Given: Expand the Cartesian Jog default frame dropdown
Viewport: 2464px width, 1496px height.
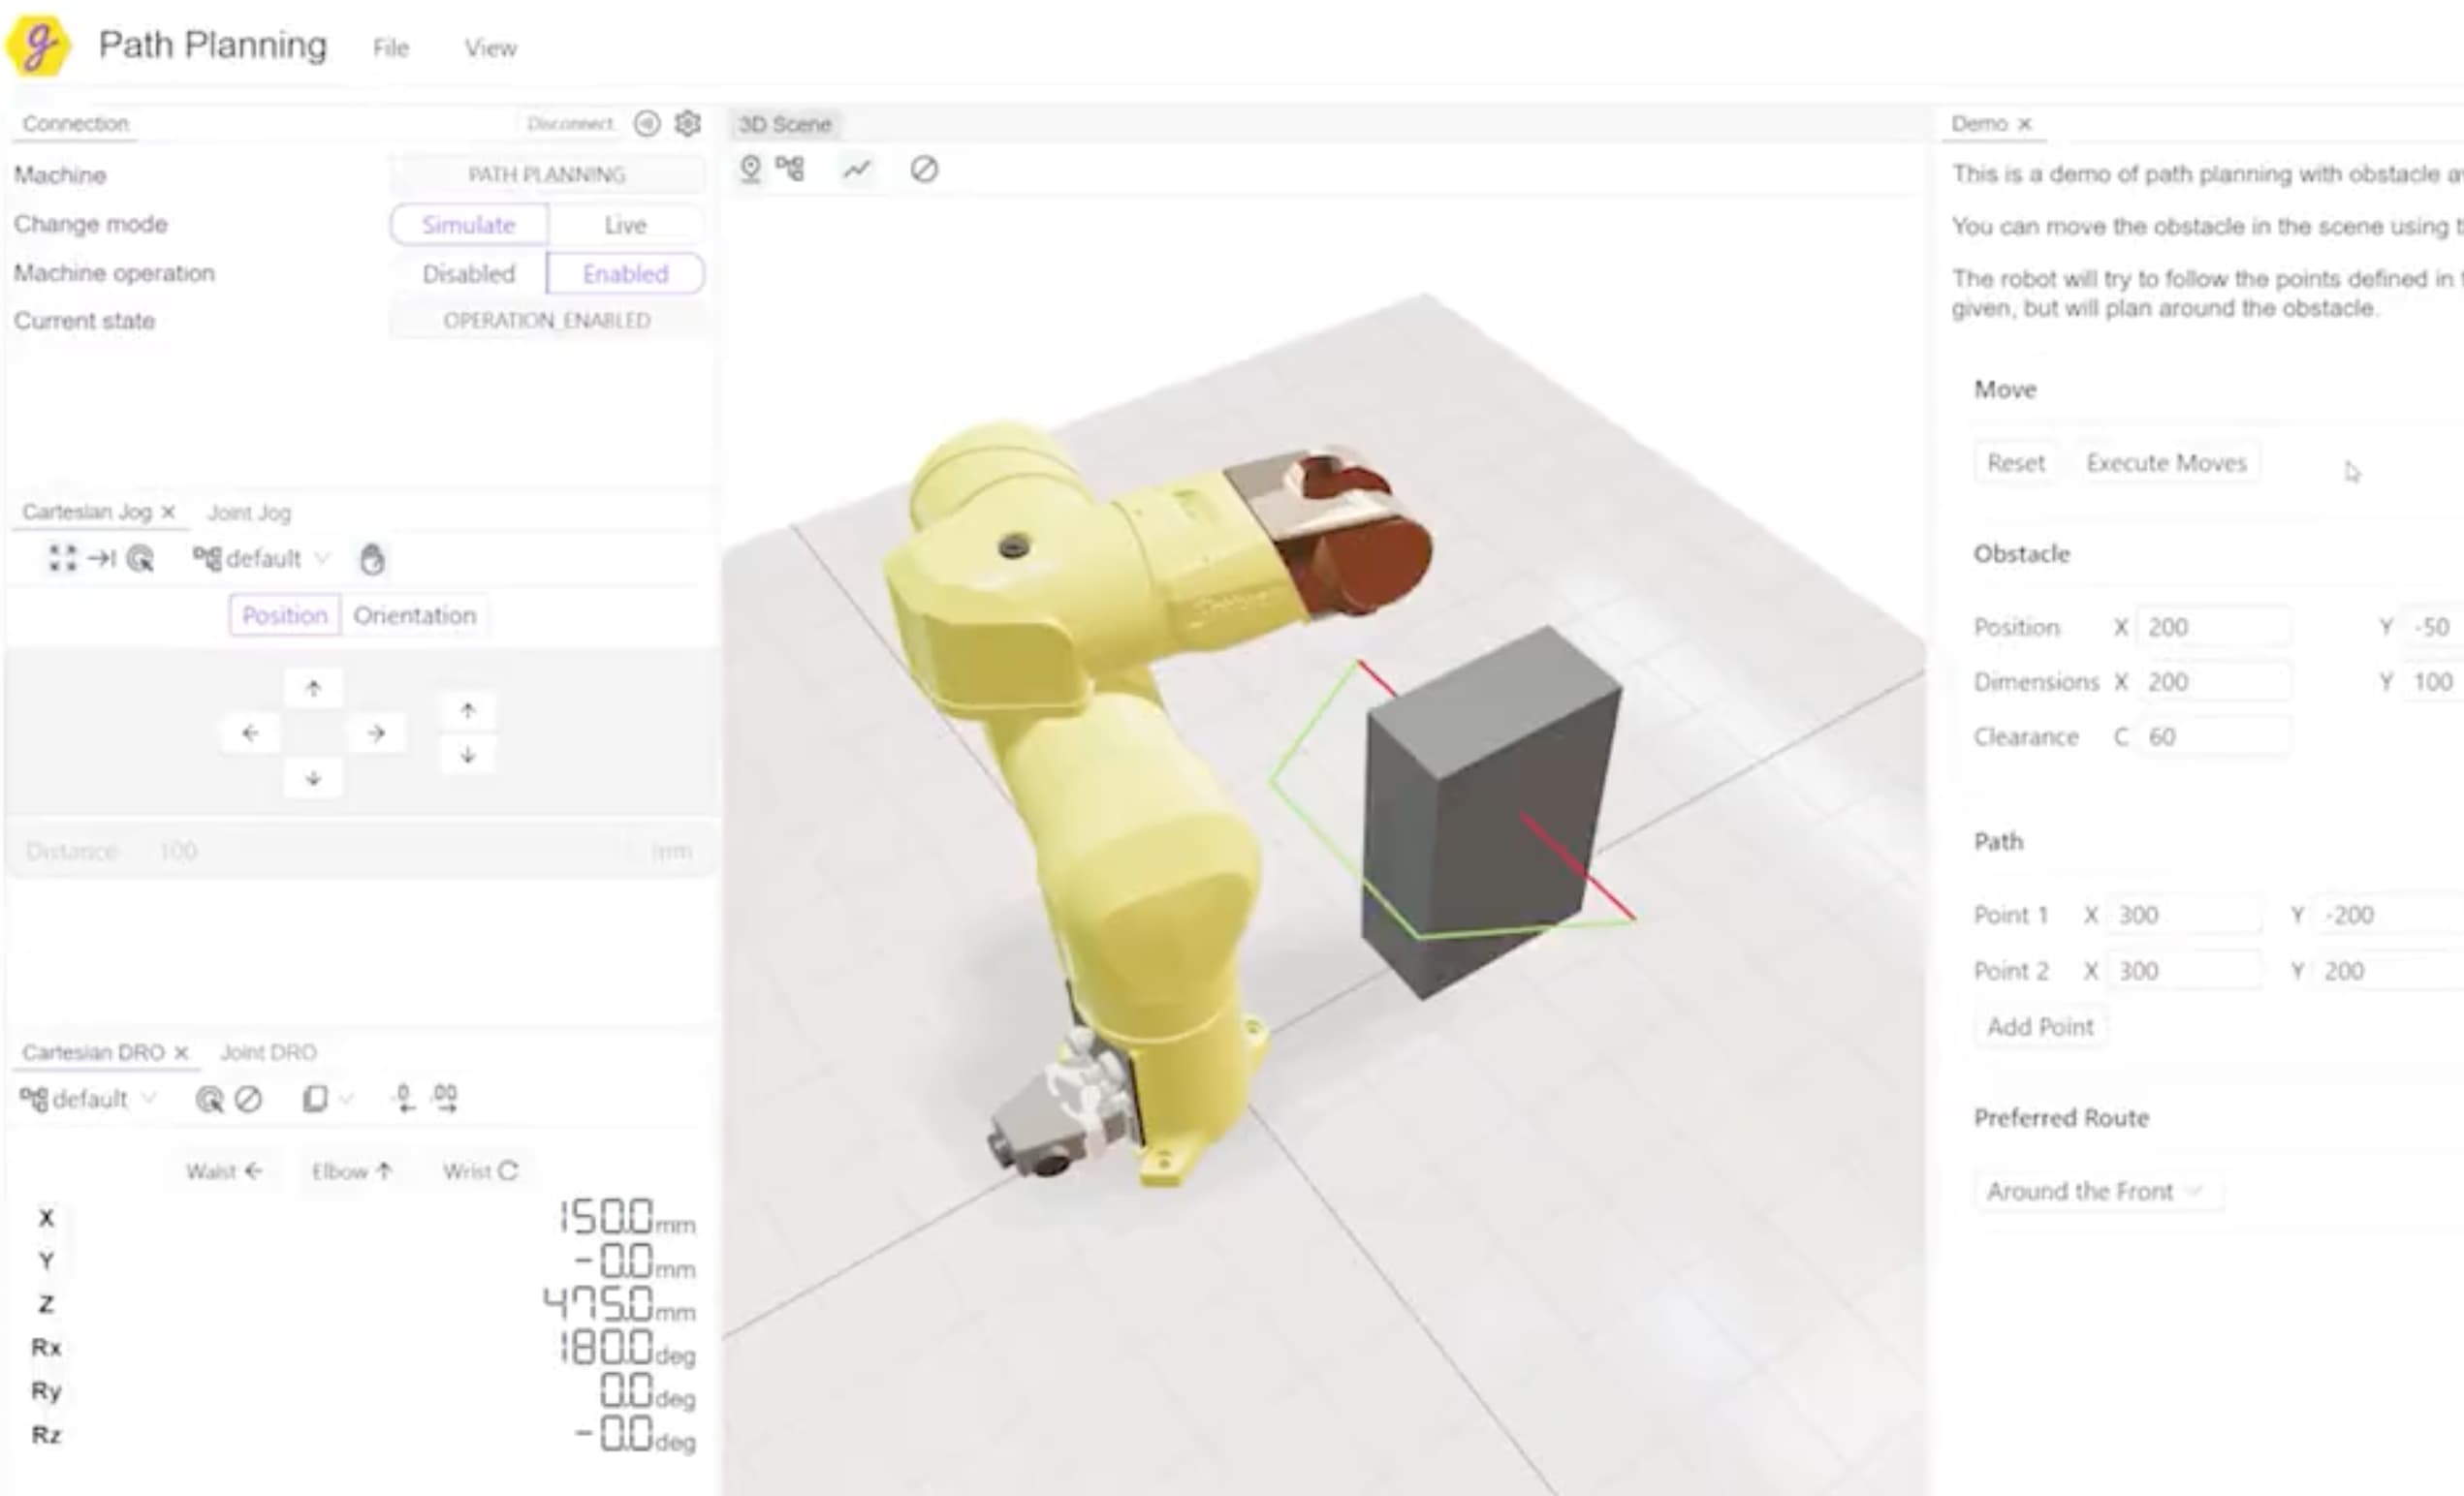Looking at the screenshot, I should tap(262, 559).
